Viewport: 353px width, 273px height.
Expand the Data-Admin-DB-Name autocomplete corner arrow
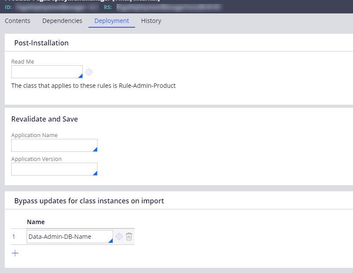110,241
